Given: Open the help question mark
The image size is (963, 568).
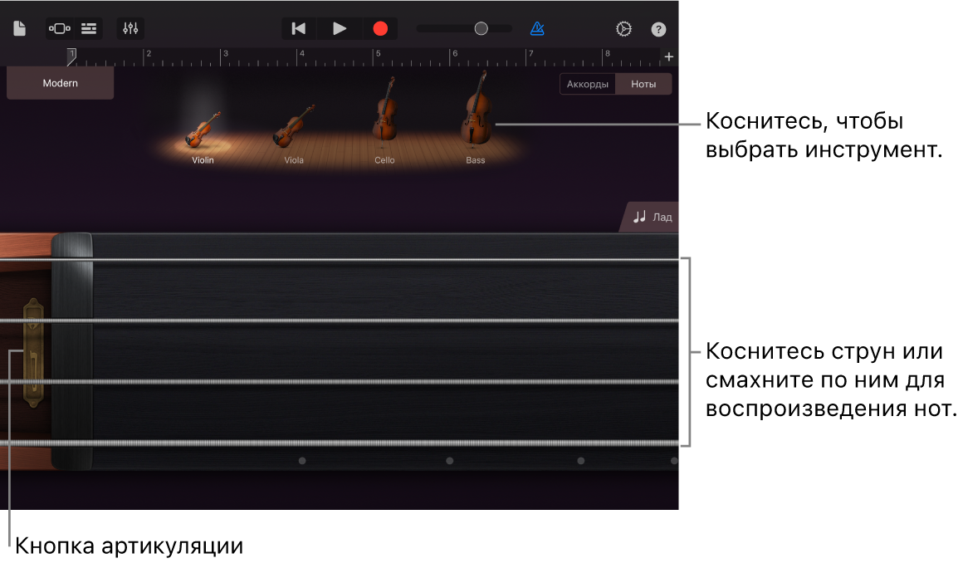Looking at the screenshot, I should [658, 29].
